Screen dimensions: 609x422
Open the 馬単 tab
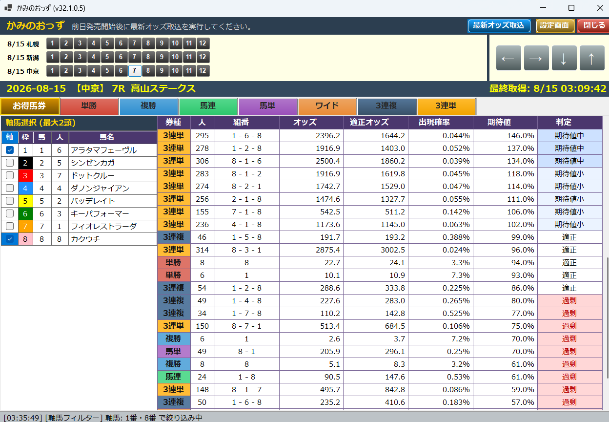[x=268, y=106]
